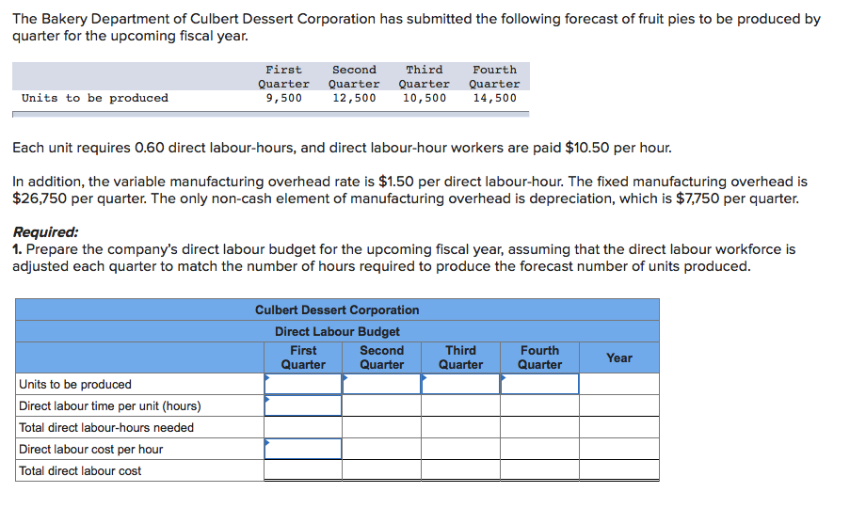Click 'Direct Labour Budget' table heading
866x508 pixels.
[x=337, y=332]
